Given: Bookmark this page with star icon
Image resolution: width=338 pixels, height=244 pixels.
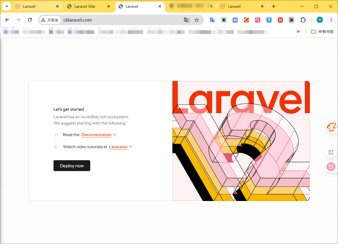Looking at the screenshot, I should (197, 20).
